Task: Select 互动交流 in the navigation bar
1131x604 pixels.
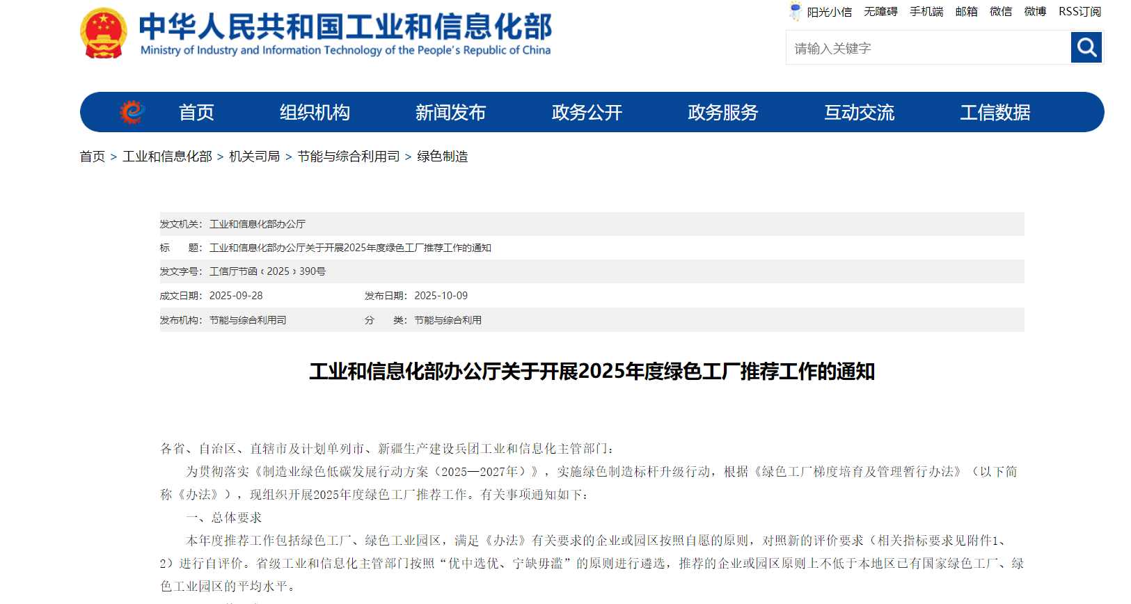Action: 859,112
